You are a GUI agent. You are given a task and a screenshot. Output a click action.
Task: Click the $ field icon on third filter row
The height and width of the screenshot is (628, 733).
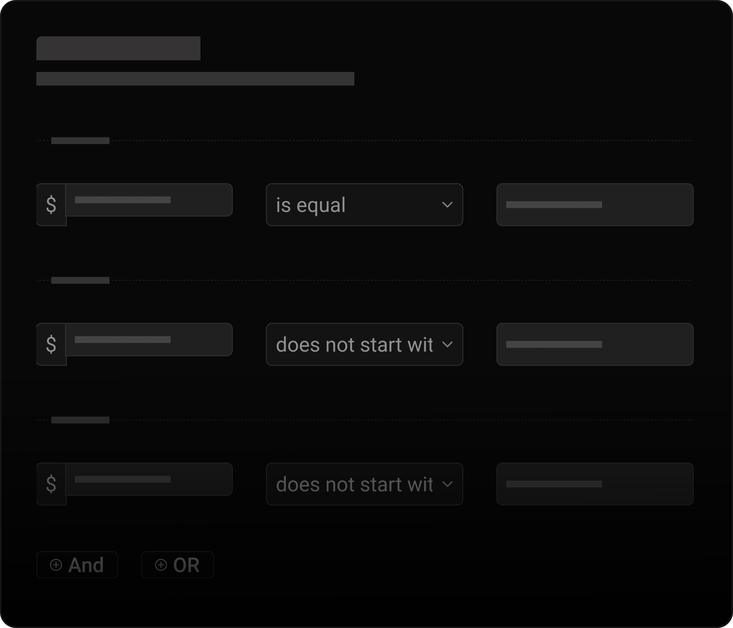pos(52,484)
